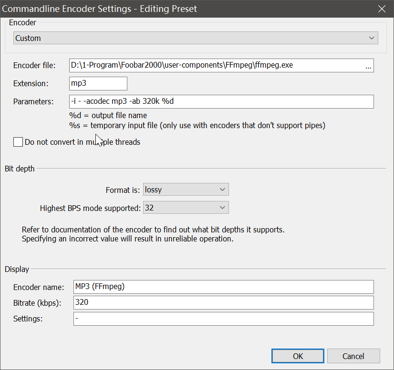The image size is (394, 370).
Task: Click the Bitrate (kbps) field showing 320
Action: (x=223, y=302)
